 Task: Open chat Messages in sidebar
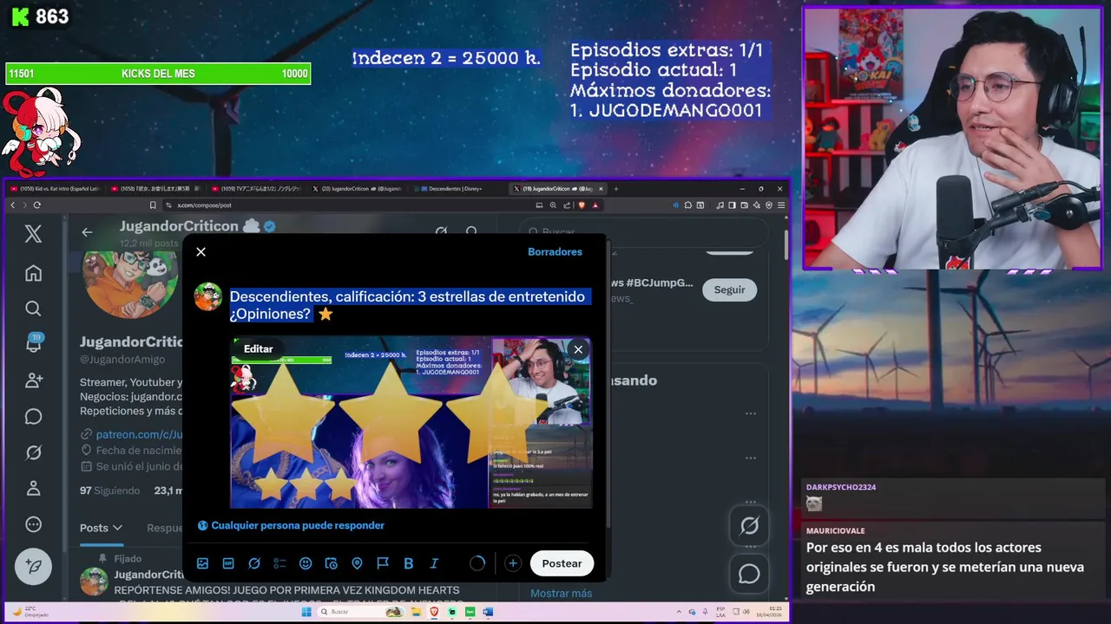pyautogui.click(x=33, y=417)
